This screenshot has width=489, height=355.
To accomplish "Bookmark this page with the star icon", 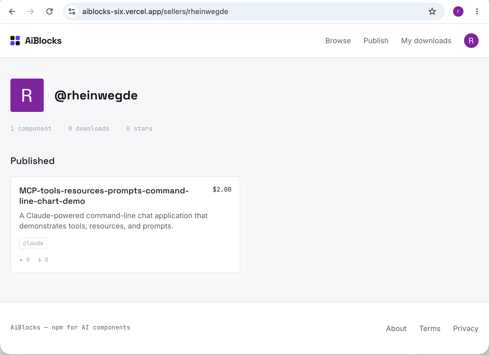I will (432, 11).
